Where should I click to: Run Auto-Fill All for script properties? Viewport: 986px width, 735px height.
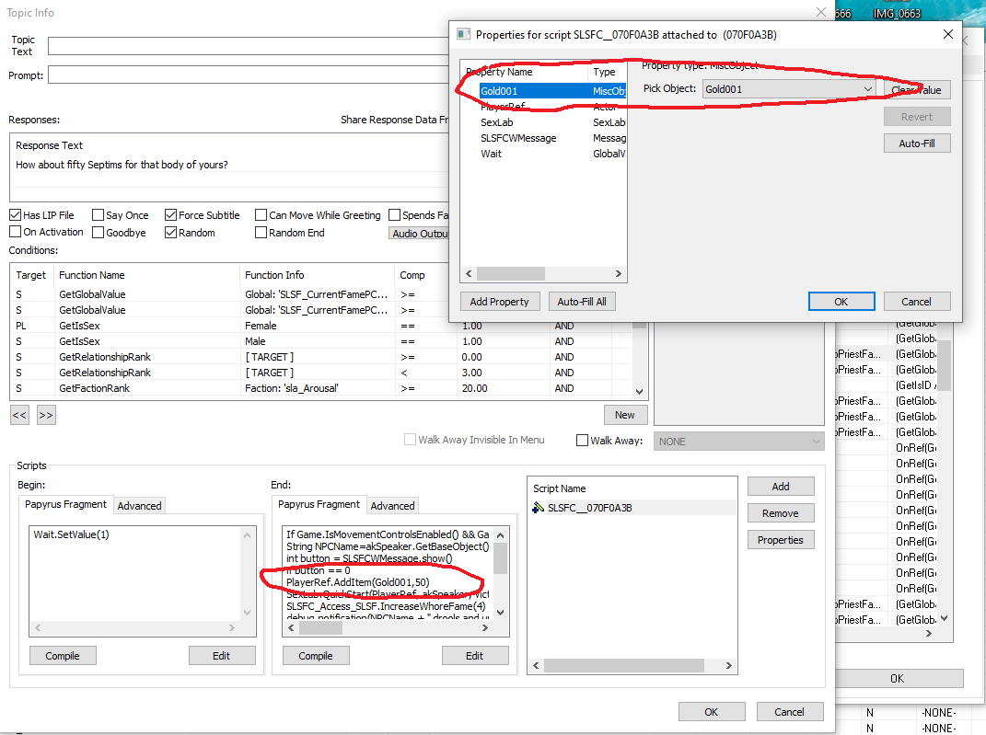[584, 301]
